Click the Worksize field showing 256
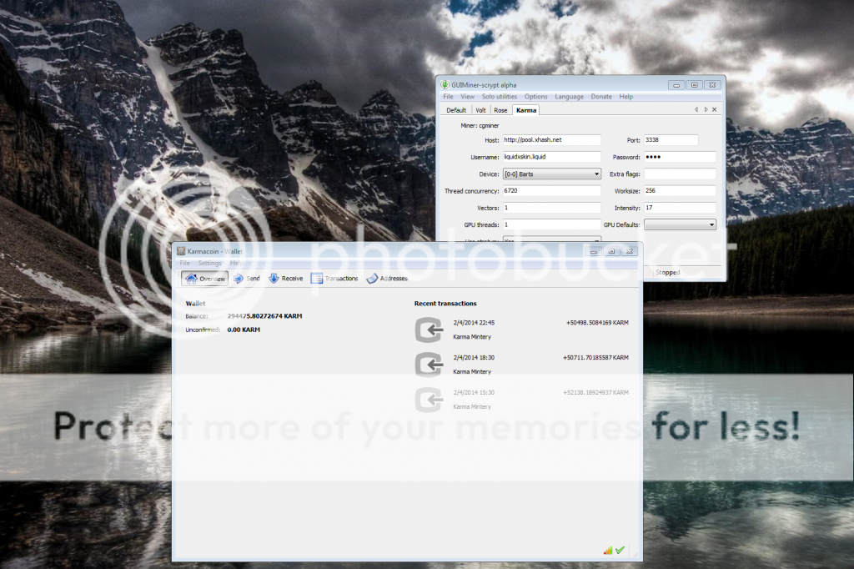 (x=680, y=191)
